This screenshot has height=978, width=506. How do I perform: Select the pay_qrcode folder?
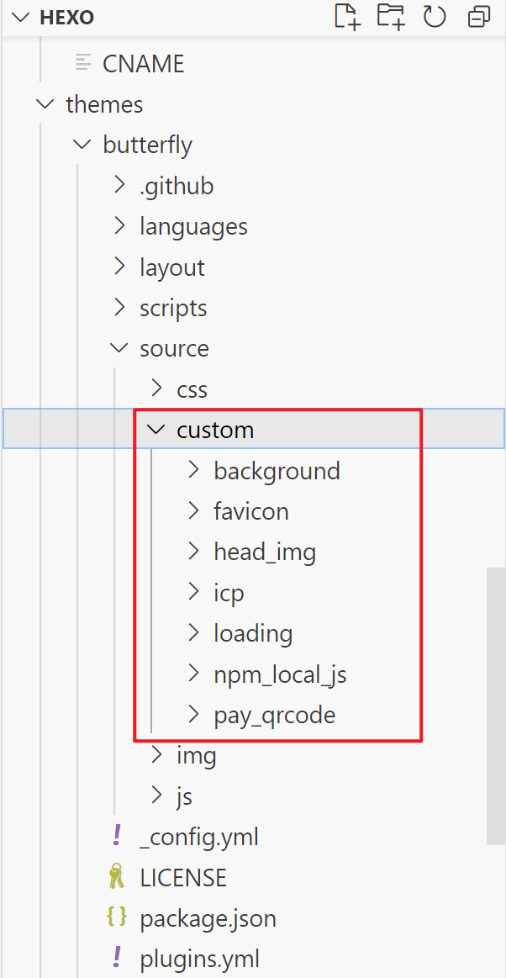click(274, 715)
